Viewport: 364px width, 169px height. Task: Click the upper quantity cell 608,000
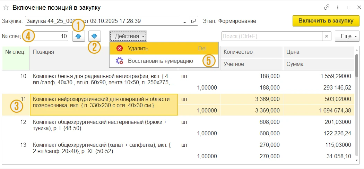pos(252,122)
